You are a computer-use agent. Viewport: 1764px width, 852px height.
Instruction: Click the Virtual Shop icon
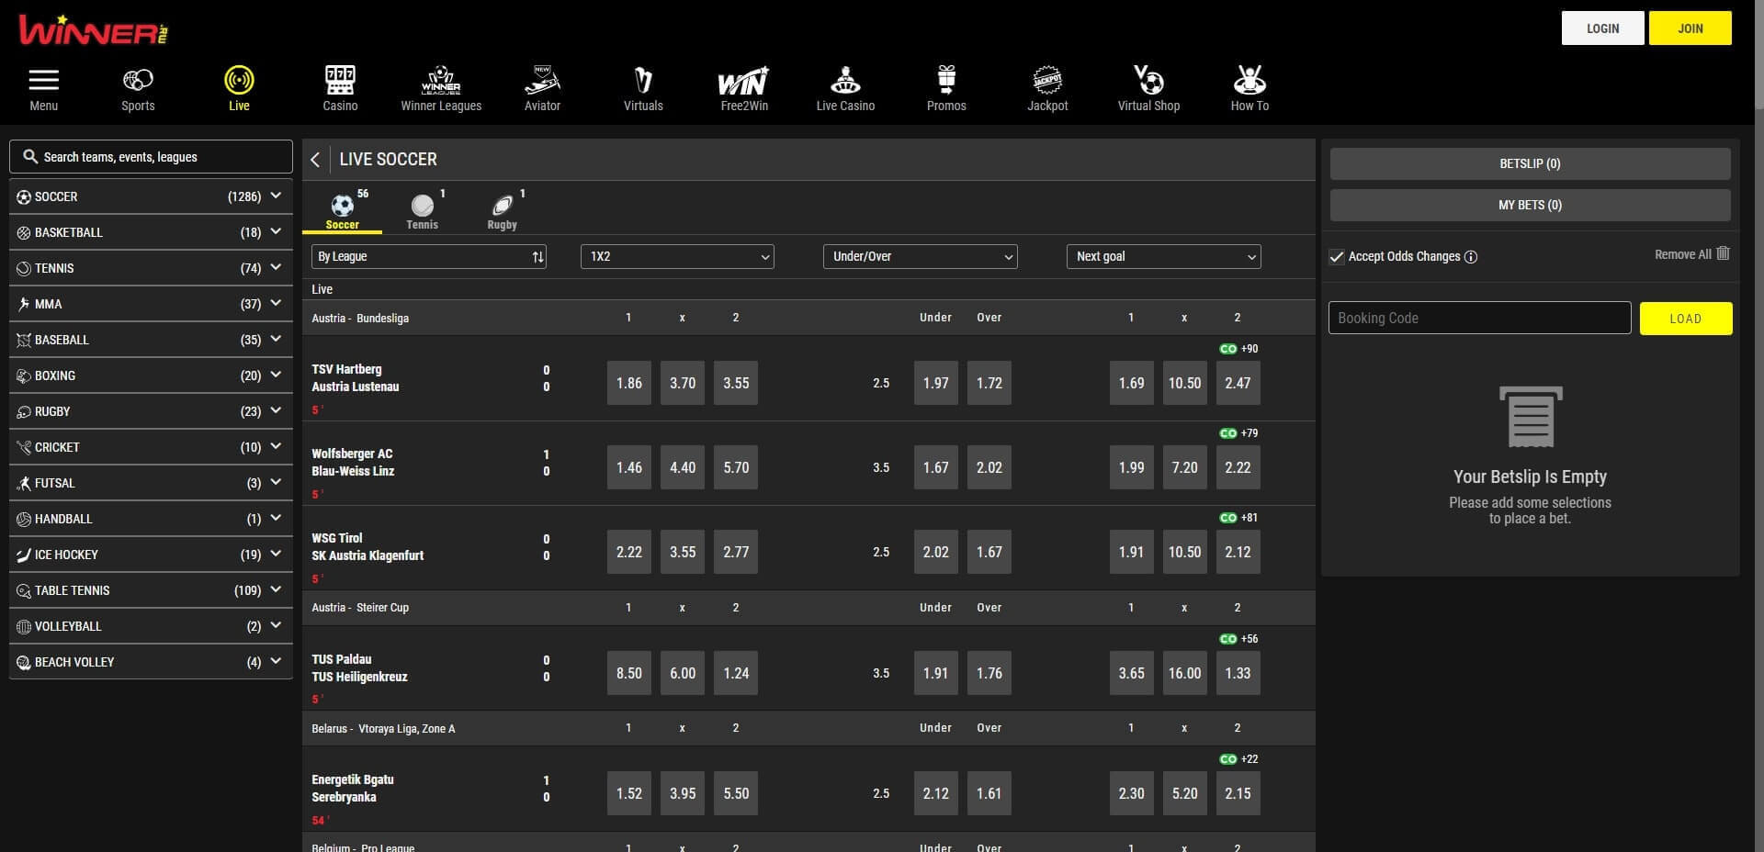click(1148, 80)
